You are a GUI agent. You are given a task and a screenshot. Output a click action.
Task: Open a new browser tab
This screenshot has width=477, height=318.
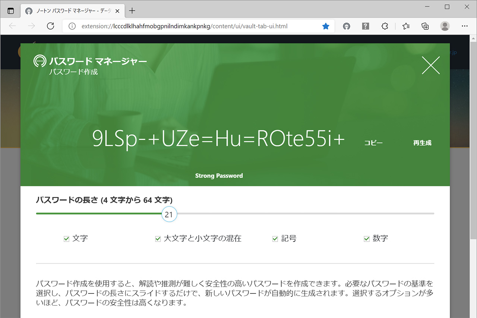[132, 11]
